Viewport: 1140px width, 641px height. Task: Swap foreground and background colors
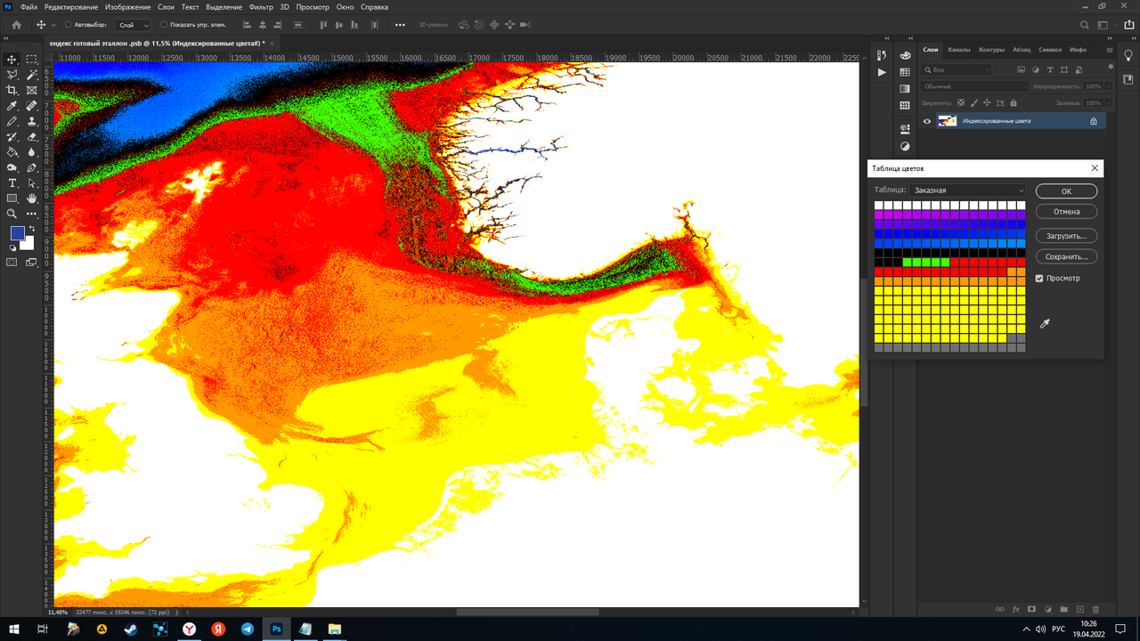32,229
